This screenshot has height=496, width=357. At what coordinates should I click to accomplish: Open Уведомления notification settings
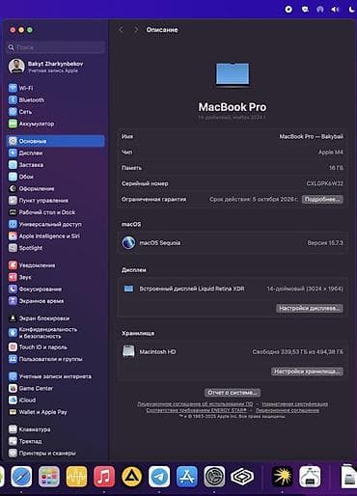pos(55,265)
